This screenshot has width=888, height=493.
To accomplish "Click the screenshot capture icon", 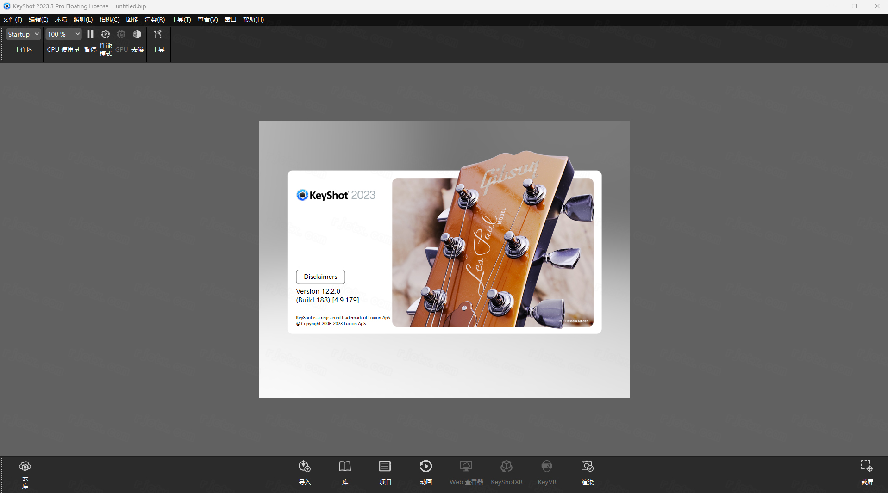I will coord(867,466).
